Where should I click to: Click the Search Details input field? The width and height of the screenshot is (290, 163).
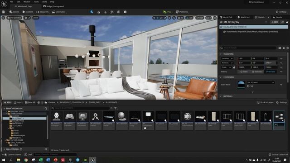248,48
